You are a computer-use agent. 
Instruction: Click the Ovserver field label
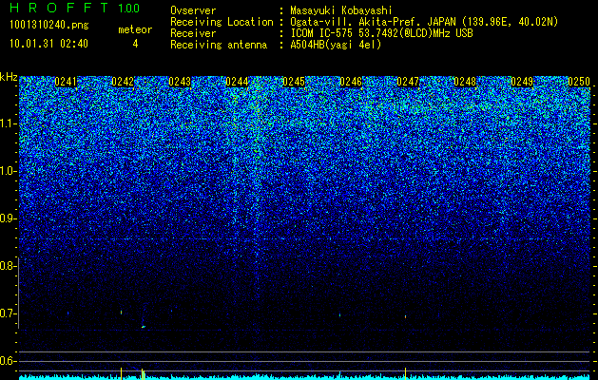(193, 10)
